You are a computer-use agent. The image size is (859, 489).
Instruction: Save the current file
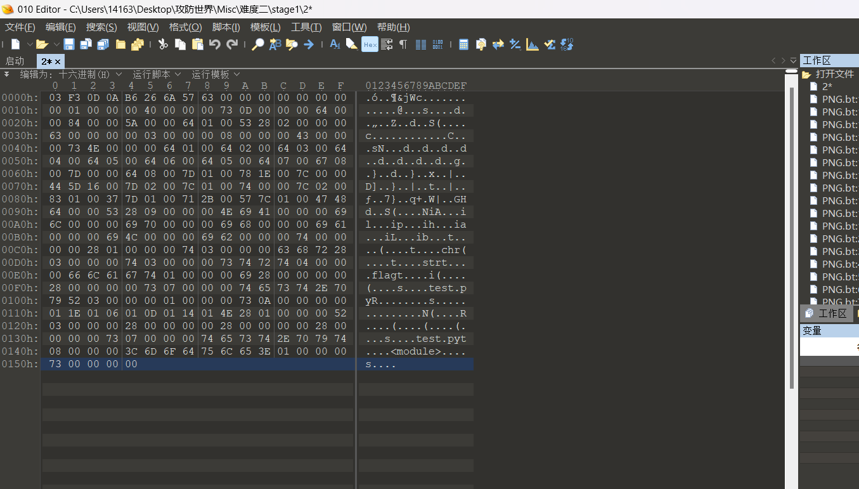coord(68,44)
